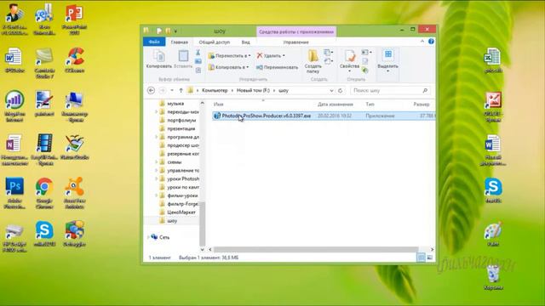Select the портфолиум folder in tree
This screenshot has height=306, width=545.
pyautogui.click(x=181, y=120)
